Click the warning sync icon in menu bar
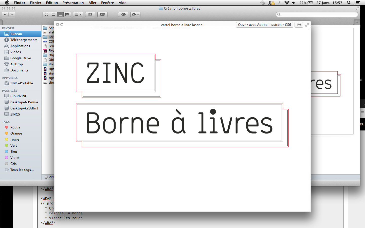Viewport: 365px width, 228px height. click(x=271, y=3)
